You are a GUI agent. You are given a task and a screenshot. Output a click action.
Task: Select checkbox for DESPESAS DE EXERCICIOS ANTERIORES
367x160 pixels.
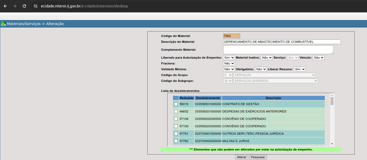(176, 111)
